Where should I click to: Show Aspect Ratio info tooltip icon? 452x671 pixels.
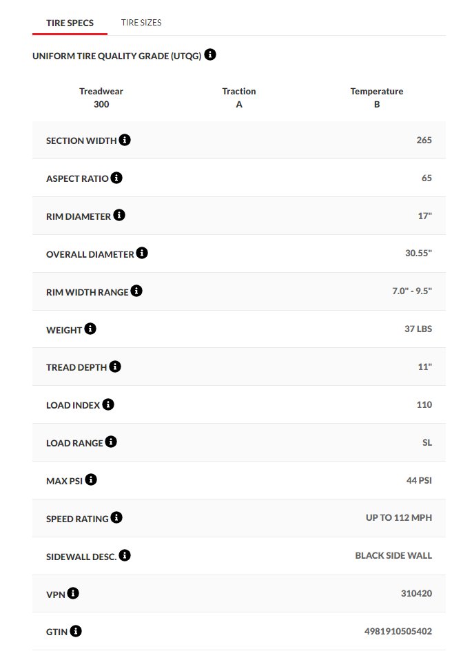tap(116, 178)
